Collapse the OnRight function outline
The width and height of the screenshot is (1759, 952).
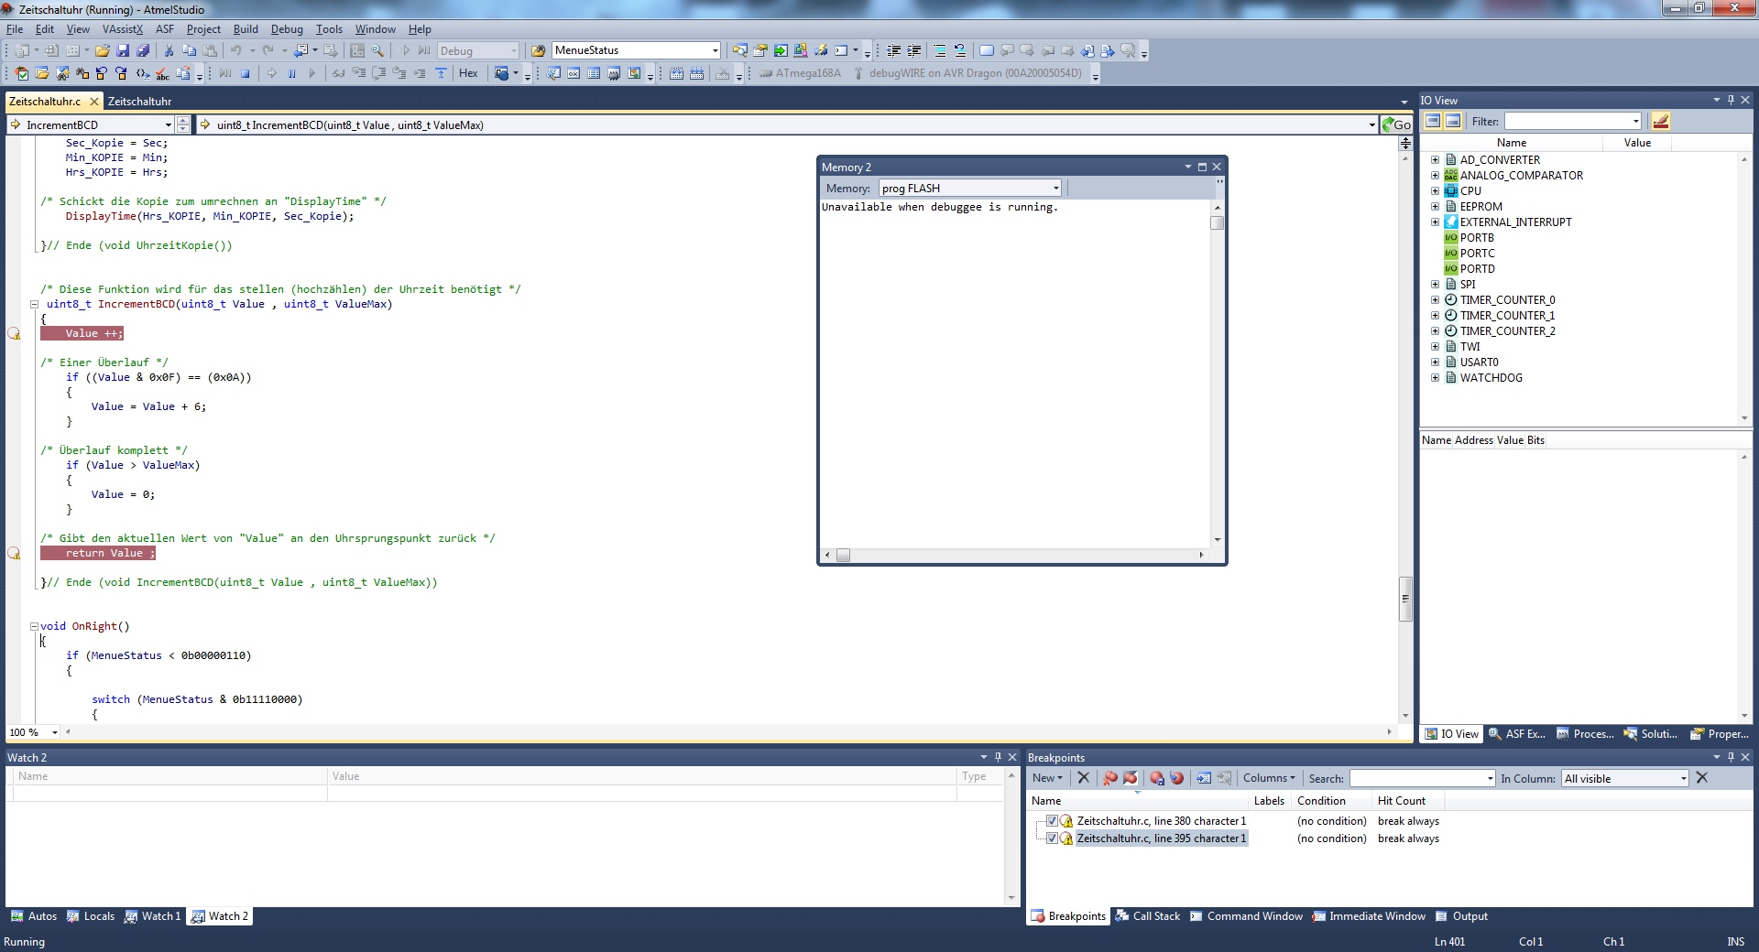click(x=34, y=626)
